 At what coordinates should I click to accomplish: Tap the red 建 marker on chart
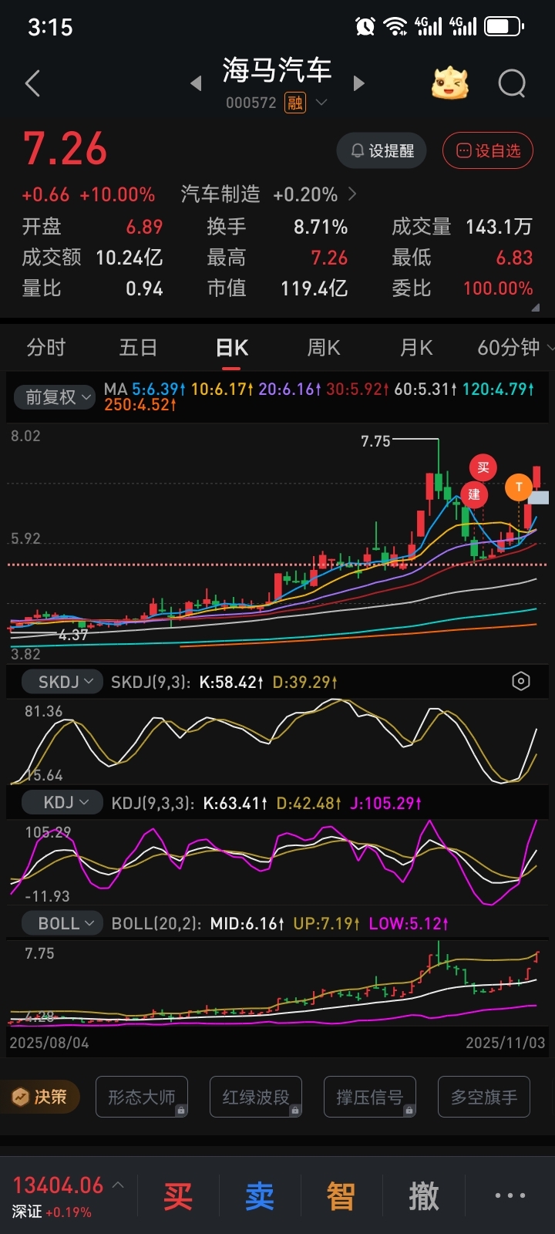[x=474, y=494]
